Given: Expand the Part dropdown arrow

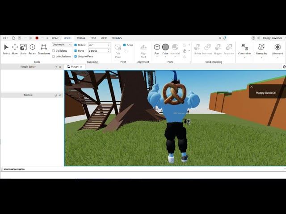Looking at the screenshot, I should (x=157, y=57).
